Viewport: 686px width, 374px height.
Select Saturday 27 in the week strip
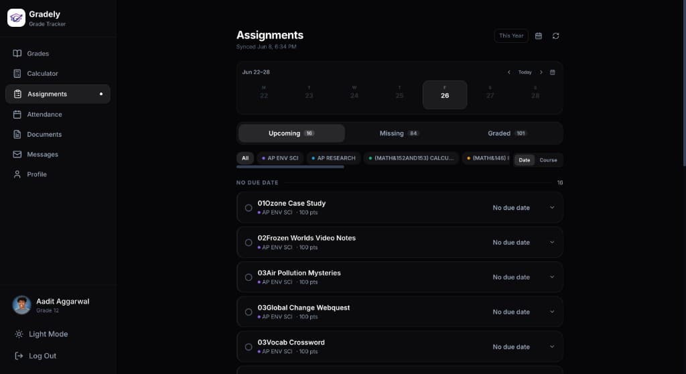pos(490,95)
